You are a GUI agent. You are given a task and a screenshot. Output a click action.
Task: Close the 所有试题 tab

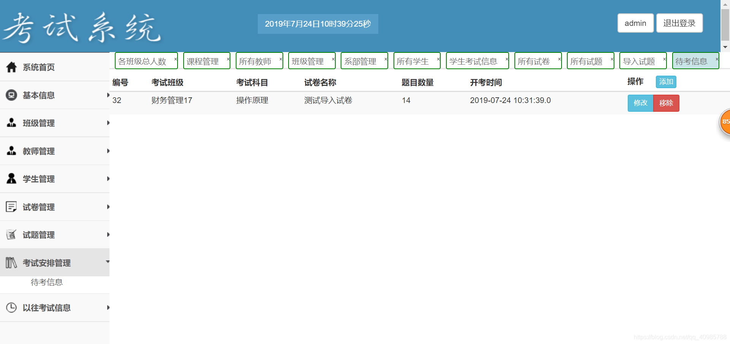(x=612, y=59)
